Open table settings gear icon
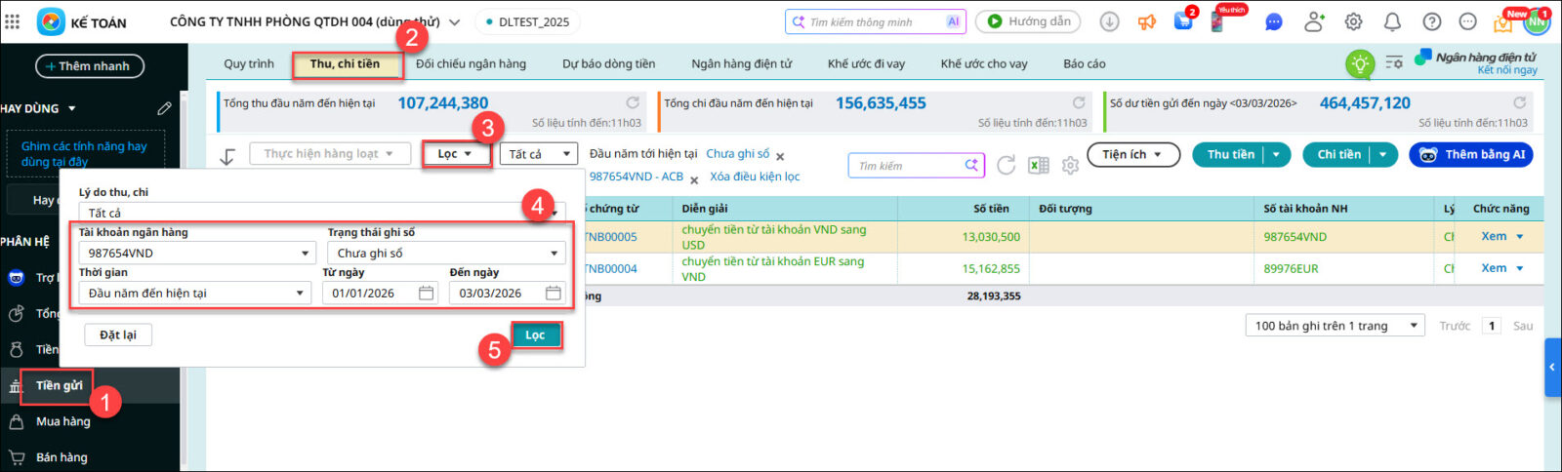This screenshot has width=1562, height=472. [x=1071, y=166]
